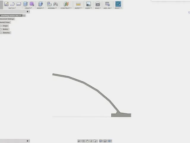Screen dimensions: 190x143
Task: Select the Look At navigation icon
Action: [83, 141]
